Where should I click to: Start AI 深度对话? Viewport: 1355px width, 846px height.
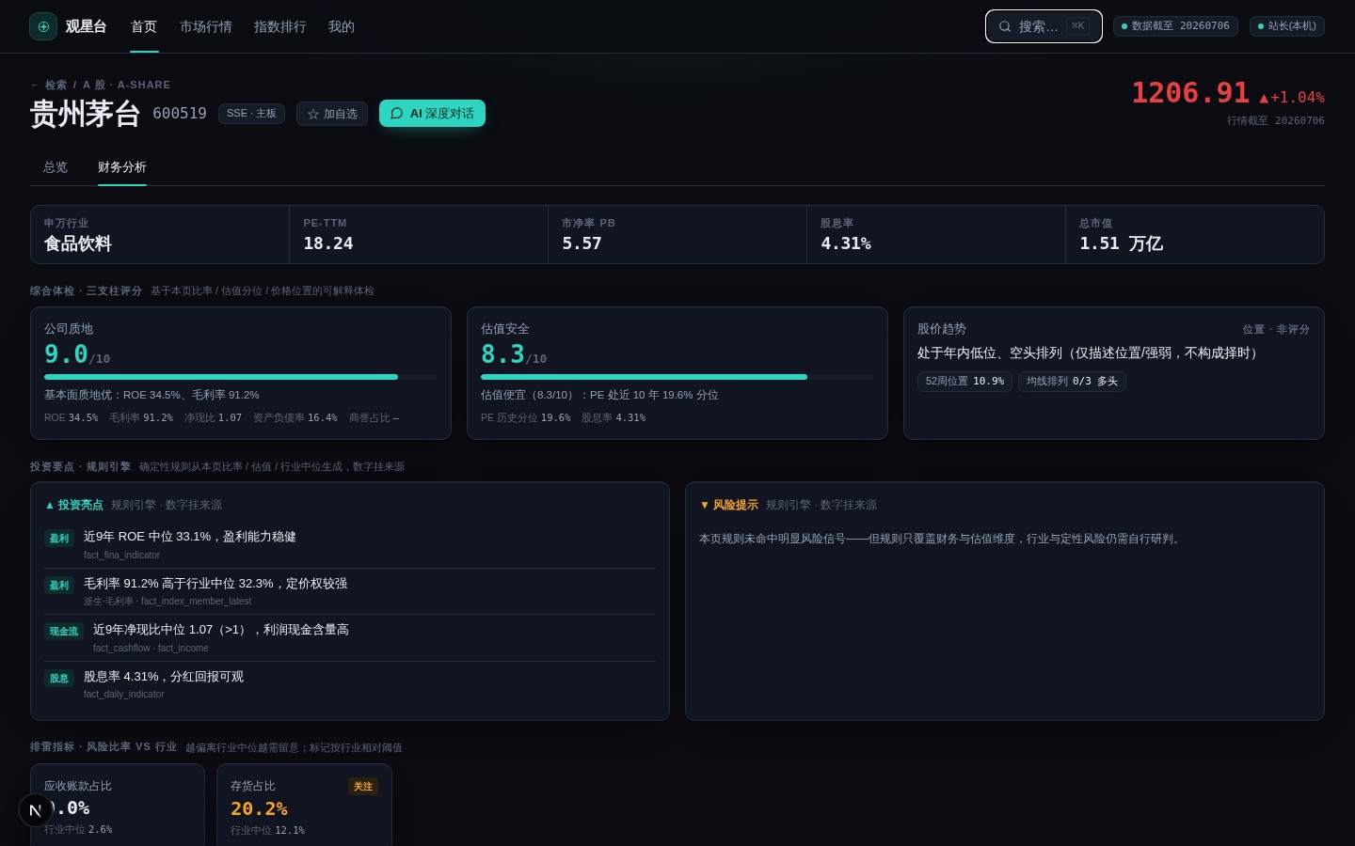[x=432, y=113]
